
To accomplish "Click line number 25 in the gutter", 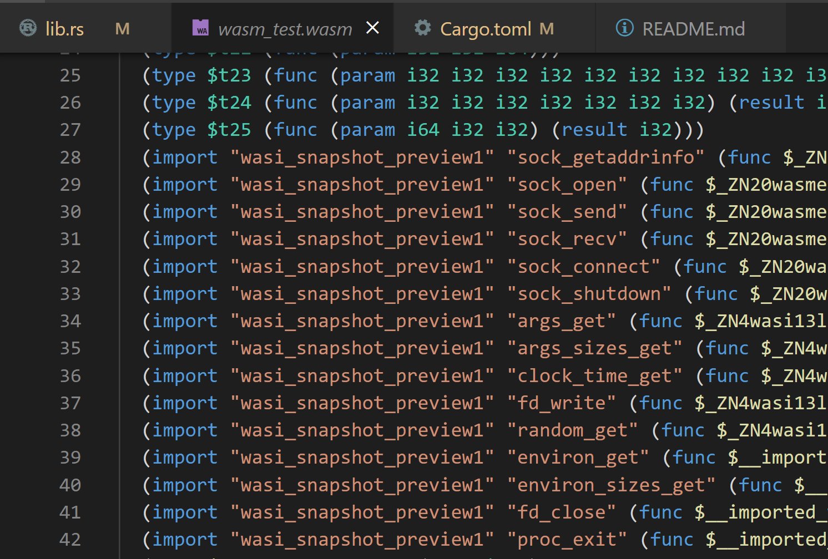I will point(70,75).
